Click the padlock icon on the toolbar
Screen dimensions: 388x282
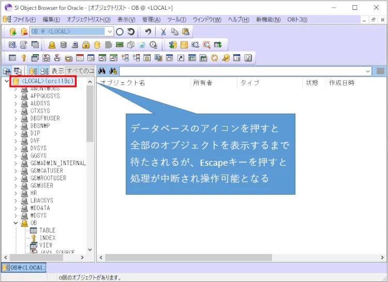pyautogui.click(x=86, y=45)
